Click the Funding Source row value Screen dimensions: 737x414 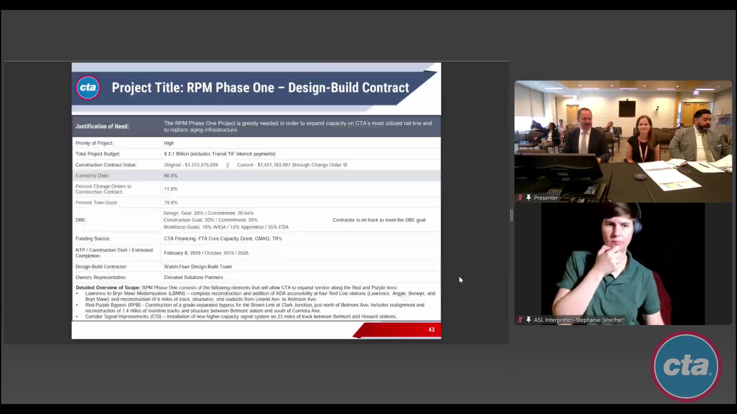(x=223, y=238)
